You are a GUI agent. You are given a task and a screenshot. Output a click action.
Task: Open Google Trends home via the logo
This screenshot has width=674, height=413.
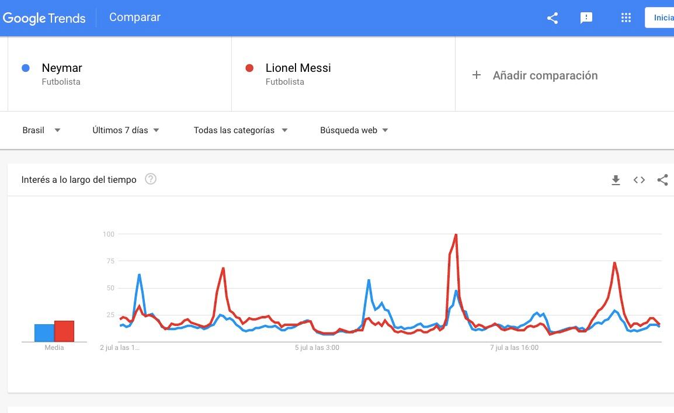(44, 18)
